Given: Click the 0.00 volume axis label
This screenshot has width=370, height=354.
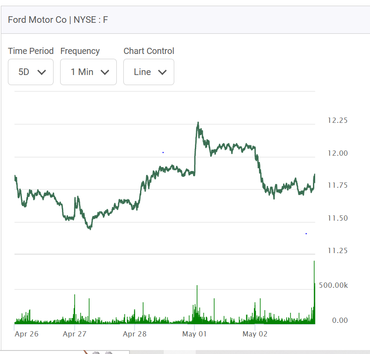Looking at the screenshot, I should coord(340,320).
